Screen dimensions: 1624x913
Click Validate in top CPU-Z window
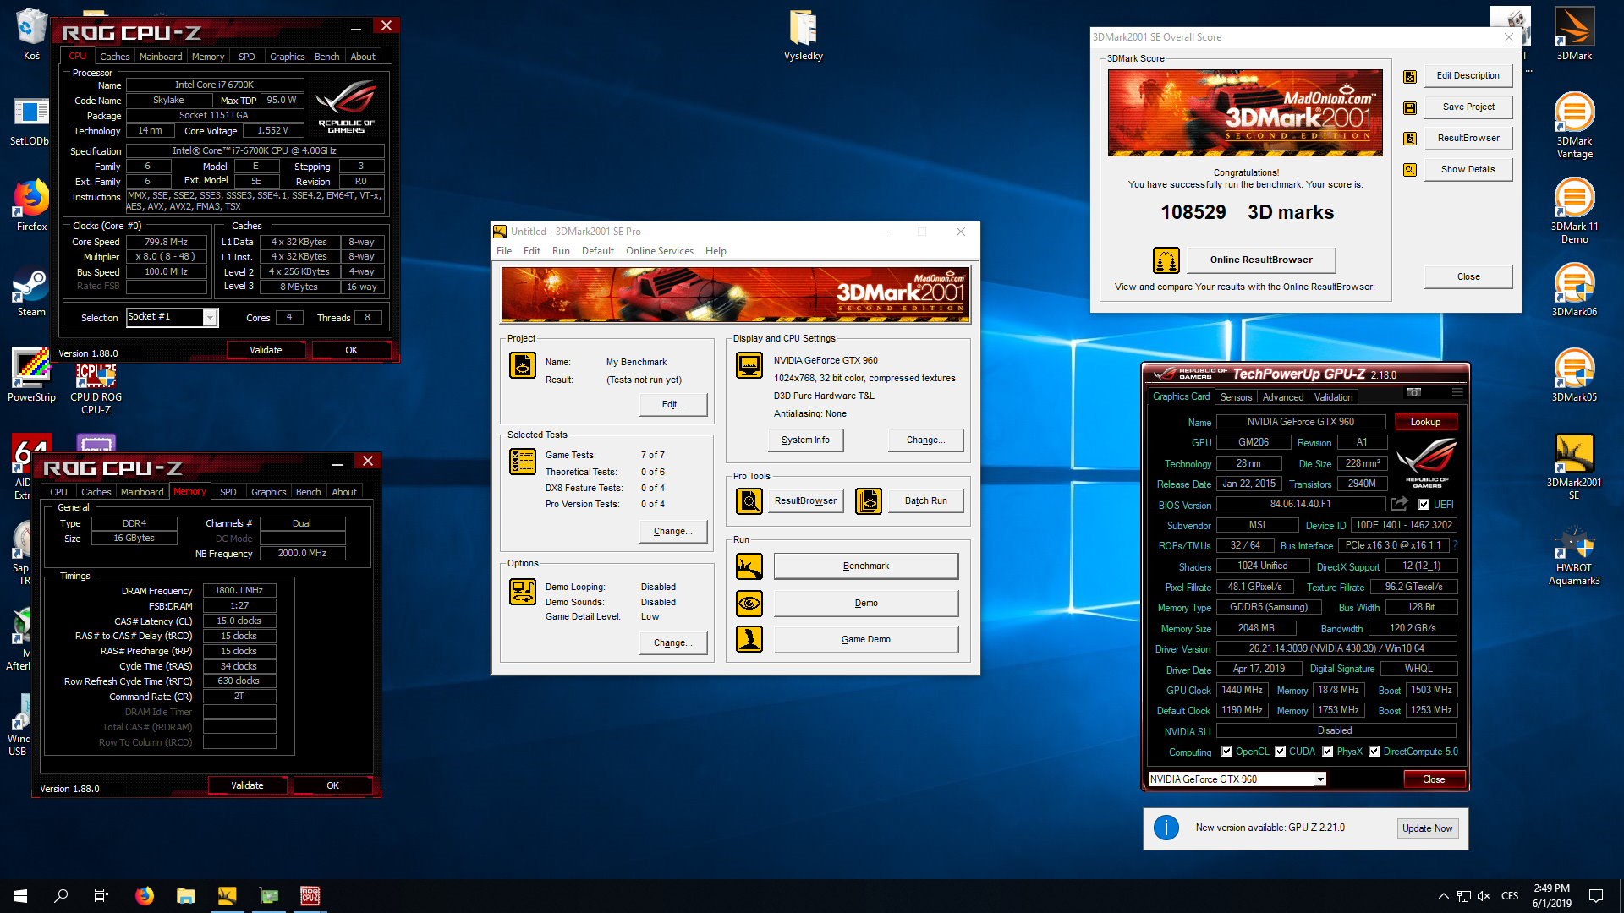click(266, 350)
